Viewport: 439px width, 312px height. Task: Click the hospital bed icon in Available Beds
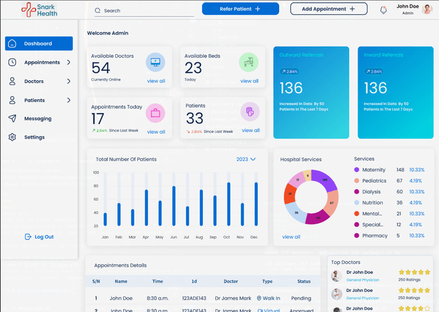click(x=248, y=62)
